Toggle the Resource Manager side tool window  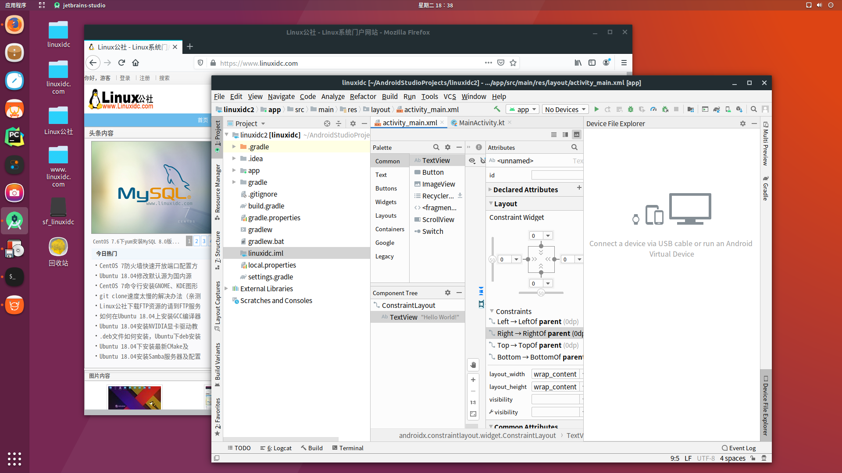pyautogui.click(x=218, y=192)
